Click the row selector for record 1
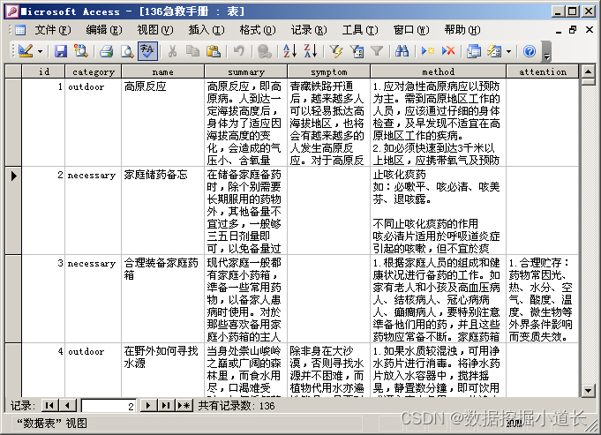Image resolution: width=601 pixels, height=435 pixels. tap(13, 123)
